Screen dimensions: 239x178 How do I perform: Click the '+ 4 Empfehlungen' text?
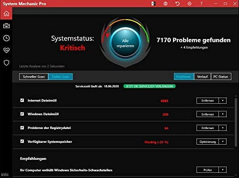tap(194, 48)
